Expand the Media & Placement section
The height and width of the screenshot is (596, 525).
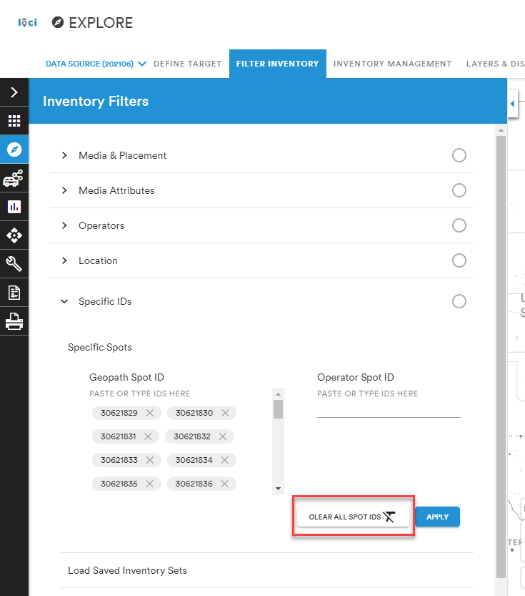tap(64, 155)
